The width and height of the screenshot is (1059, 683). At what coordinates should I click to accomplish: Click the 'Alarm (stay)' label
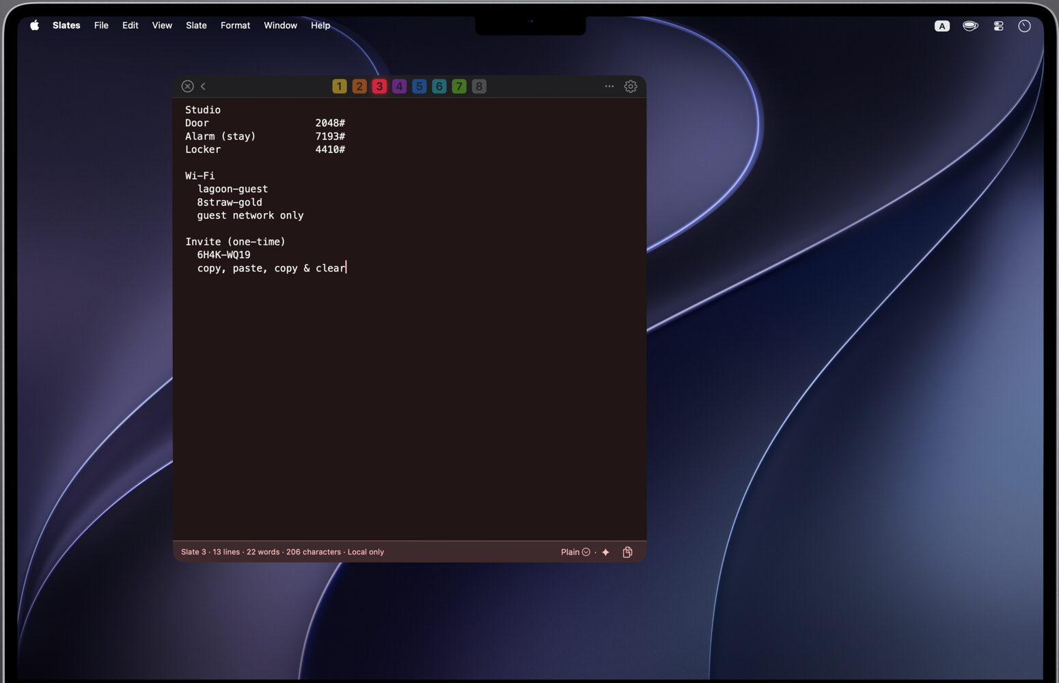[x=220, y=136]
